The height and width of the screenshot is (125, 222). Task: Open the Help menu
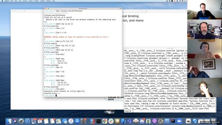53,1
